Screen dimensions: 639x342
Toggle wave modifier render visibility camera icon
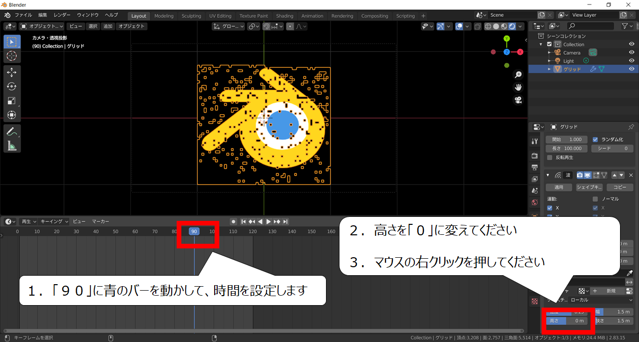pyautogui.click(x=580, y=175)
